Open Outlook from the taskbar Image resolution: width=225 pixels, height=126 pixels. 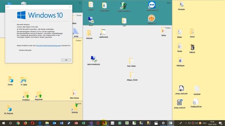pos(54,123)
